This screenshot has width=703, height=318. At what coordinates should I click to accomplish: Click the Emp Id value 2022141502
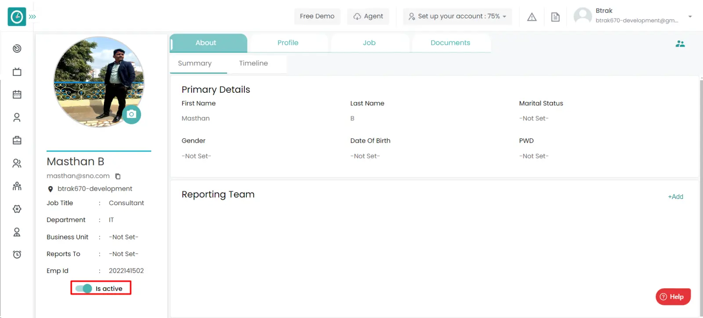[x=126, y=271]
